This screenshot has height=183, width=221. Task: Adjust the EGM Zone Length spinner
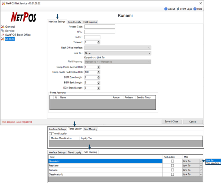coord(98,77)
